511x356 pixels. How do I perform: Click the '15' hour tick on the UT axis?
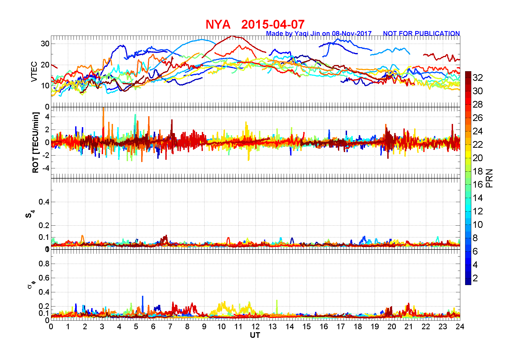[306, 327]
